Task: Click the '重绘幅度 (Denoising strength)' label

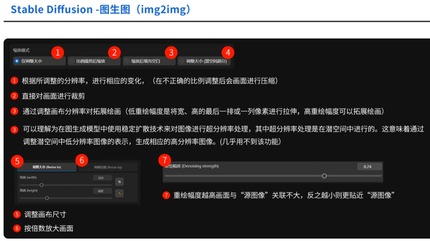Action: 192,166
